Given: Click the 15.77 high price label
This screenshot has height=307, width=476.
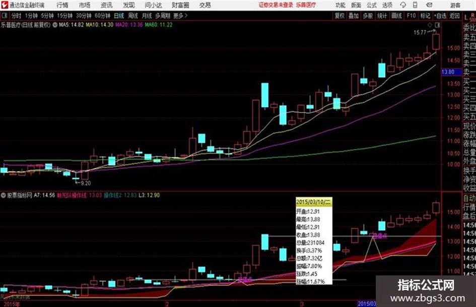Looking at the screenshot, I should coord(420,33).
